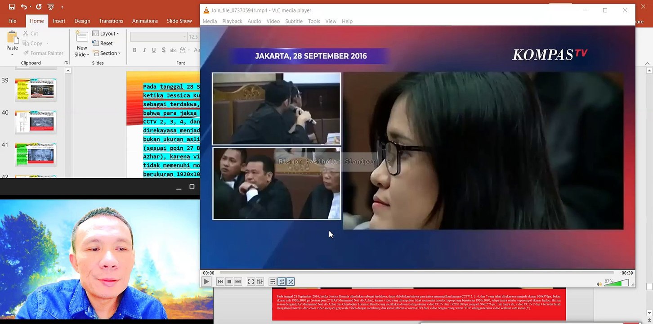Click the Copy button
653x324 pixels.
tap(32, 43)
